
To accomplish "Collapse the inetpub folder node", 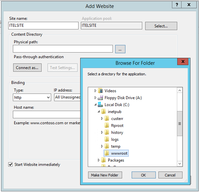I will (x=99, y=112).
